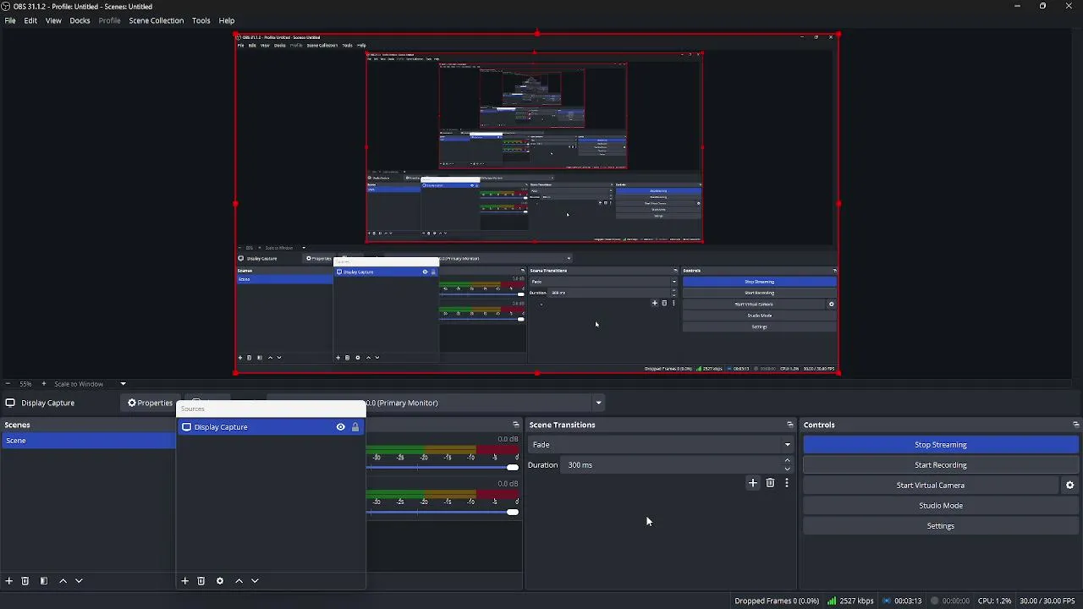The height and width of the screenshot is (609, 1083).
Task: Toggle lock on Display Capture source
Action: [355, 427]
